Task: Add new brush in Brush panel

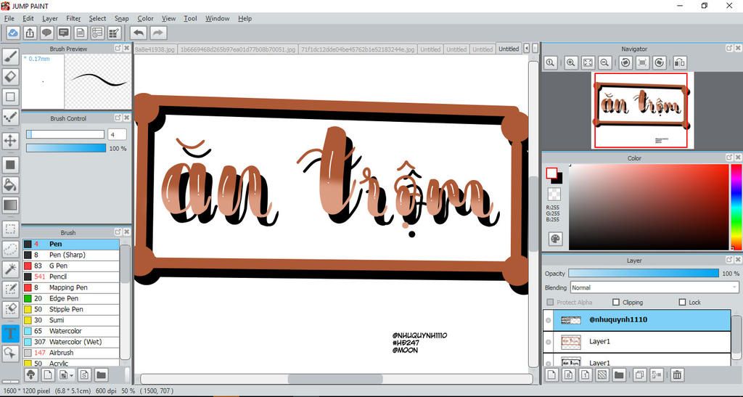Action: tap(47, 375)
